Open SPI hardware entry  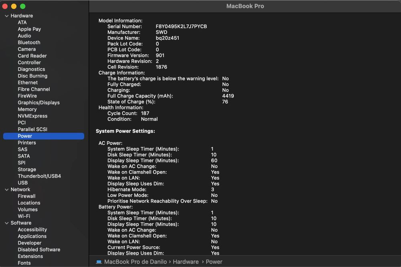(x=22, y=163)
